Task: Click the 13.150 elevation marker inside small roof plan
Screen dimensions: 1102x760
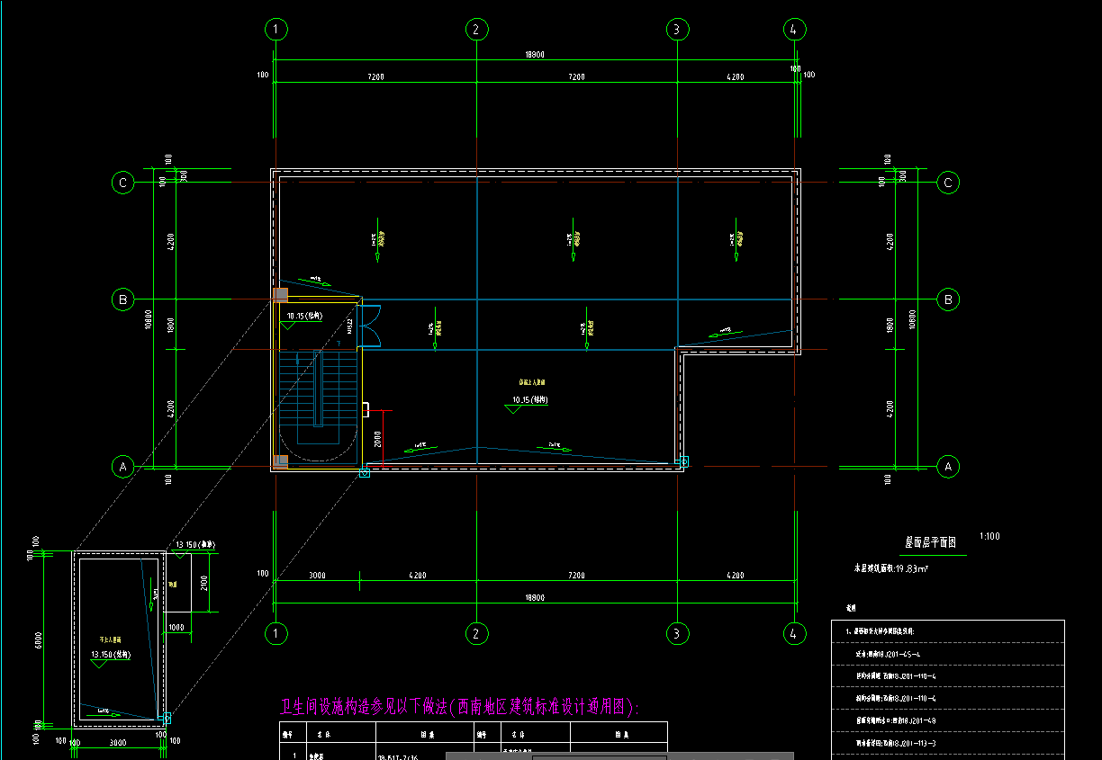Action: click(x=115, y=655)
